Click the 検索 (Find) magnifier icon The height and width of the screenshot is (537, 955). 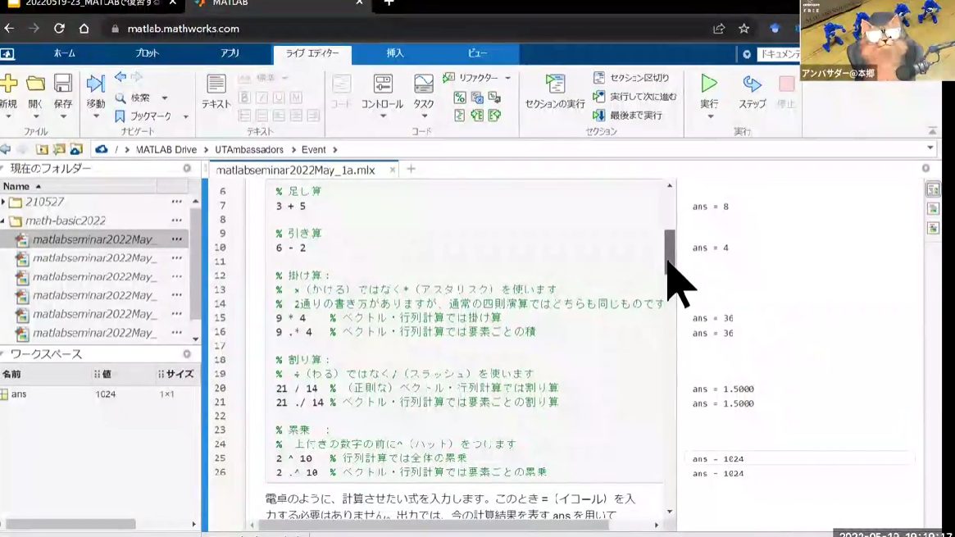tap(121, 98)
